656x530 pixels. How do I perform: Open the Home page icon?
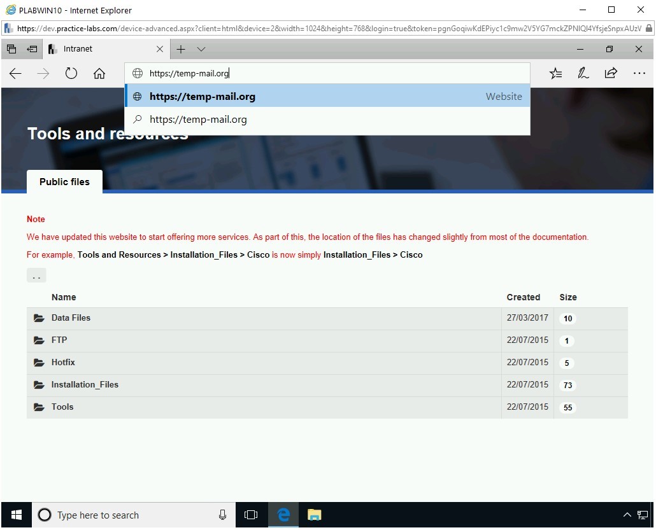(99, 73)
